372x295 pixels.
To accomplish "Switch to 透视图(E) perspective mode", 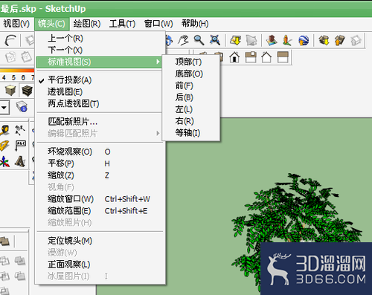I will [99, 92].
